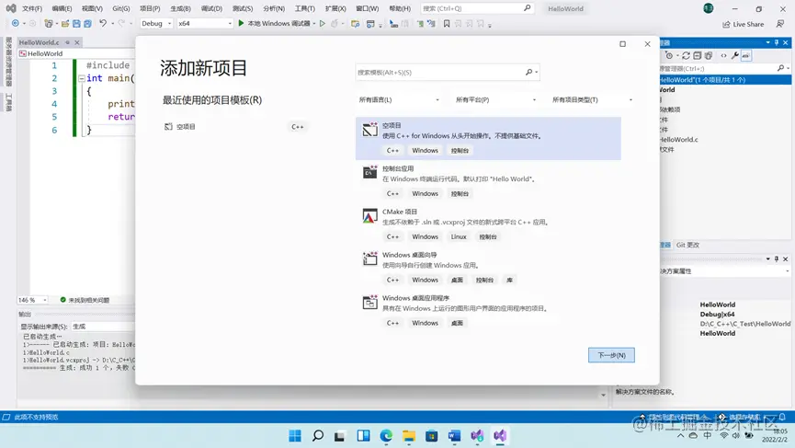The image size is (795, 448).
Task: Open the 所有项目类型(T) filter dropdown
Action: click(x=592, y=100)
